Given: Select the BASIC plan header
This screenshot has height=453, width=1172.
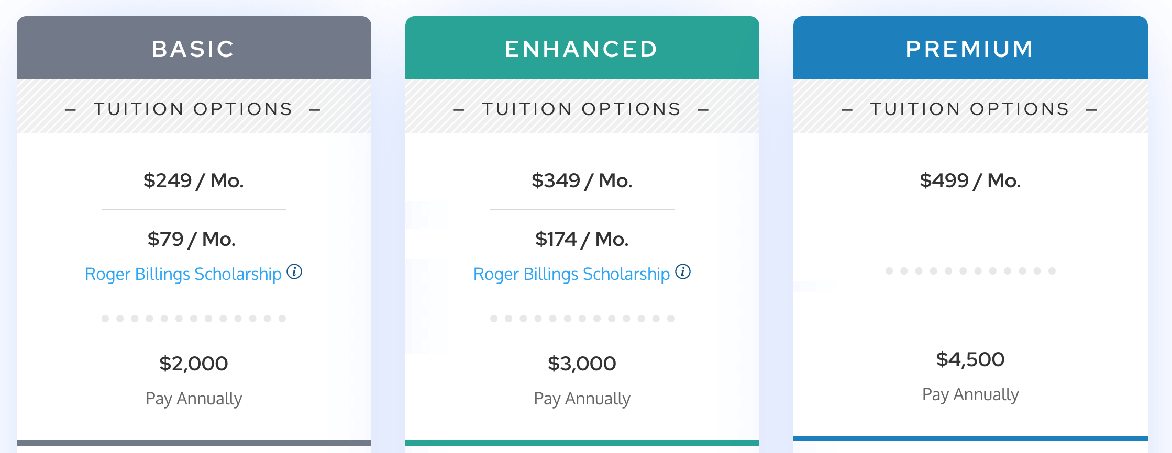Looking at the screenshot, I should pyautogui.click(x=193, y=48).
